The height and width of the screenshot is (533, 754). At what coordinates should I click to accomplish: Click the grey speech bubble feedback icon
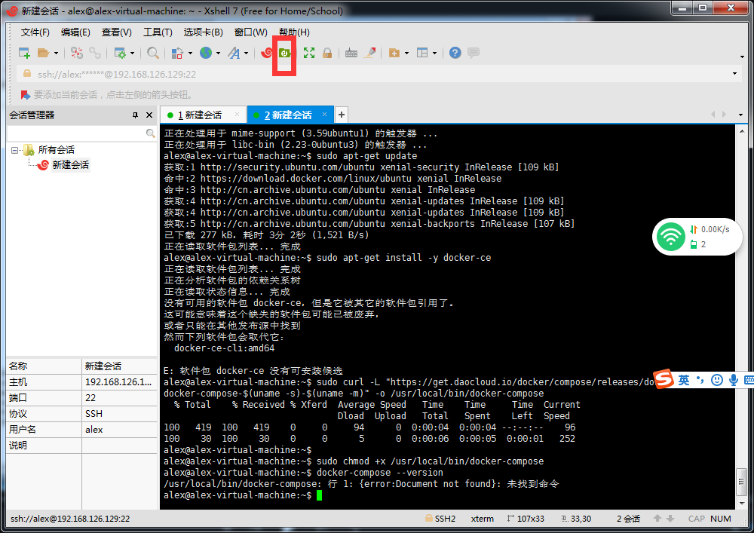474,52
